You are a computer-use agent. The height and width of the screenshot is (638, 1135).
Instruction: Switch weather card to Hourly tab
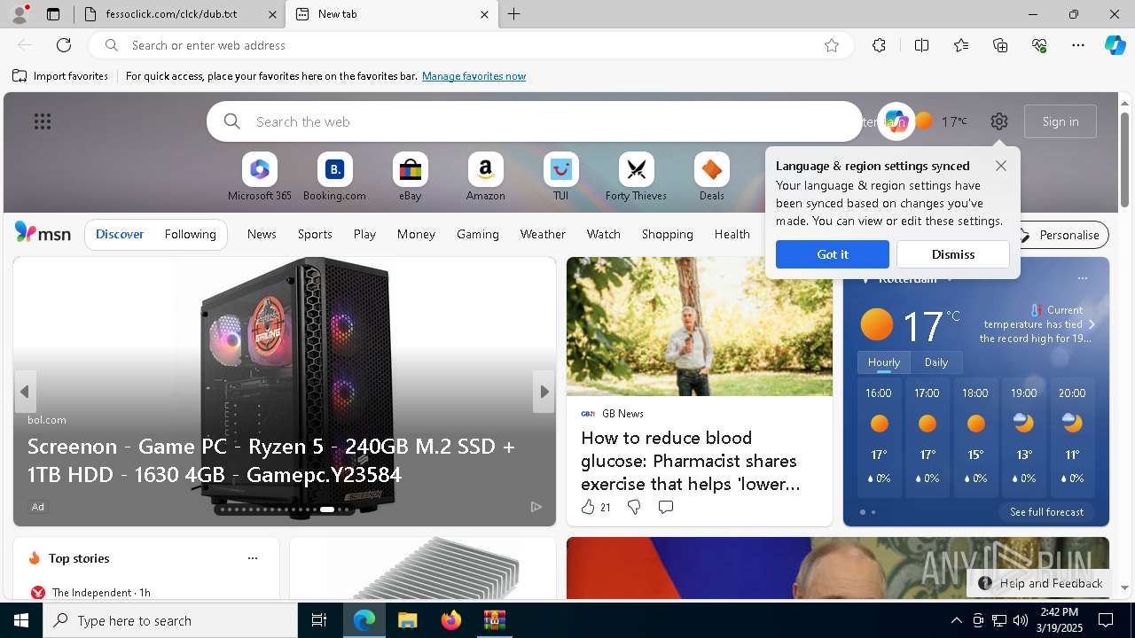884,362
